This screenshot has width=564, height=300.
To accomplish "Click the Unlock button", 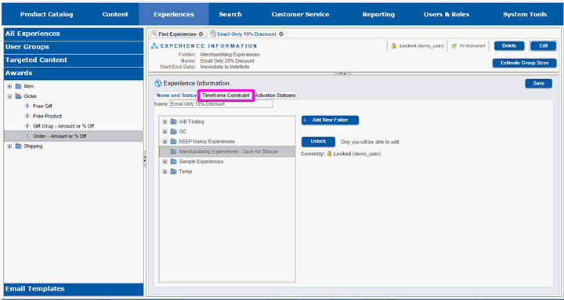I will (318, 142).
